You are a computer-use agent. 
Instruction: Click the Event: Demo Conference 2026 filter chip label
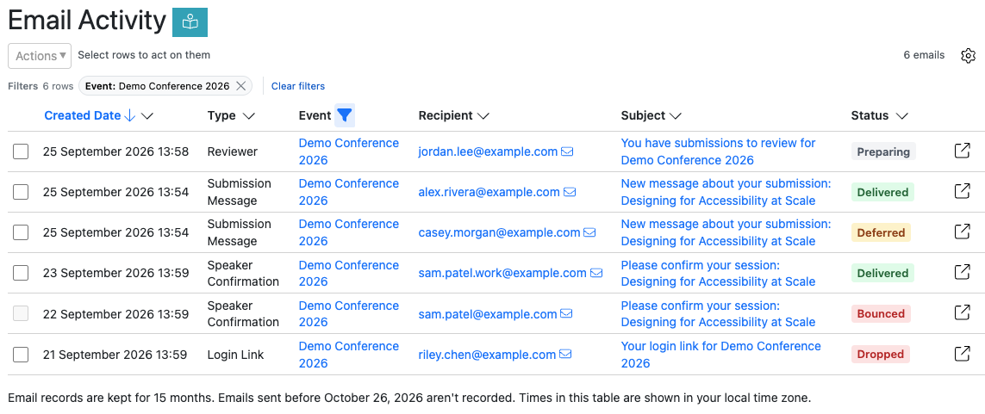157,86
